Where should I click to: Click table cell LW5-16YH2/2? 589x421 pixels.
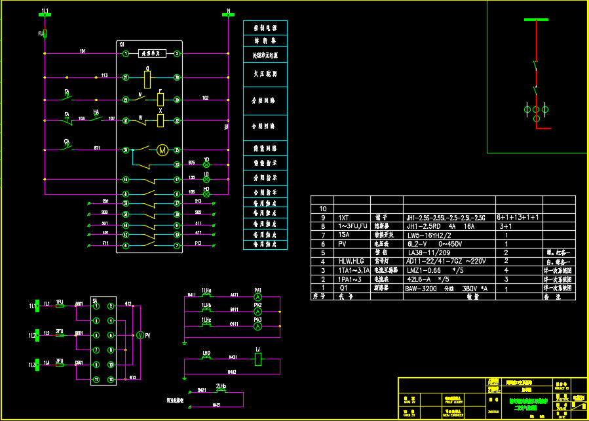pos(449,235)
